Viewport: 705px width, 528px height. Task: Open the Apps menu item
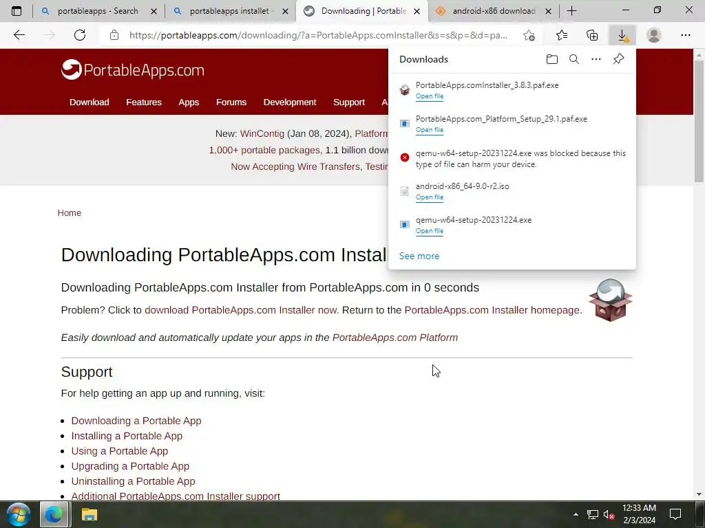tap(189, 102)
